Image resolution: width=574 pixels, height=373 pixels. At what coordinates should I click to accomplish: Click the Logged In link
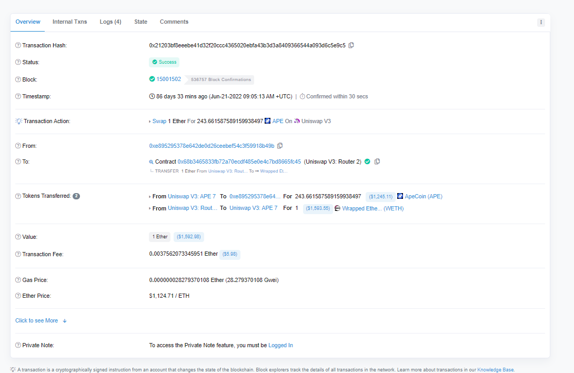click(280, 345)
